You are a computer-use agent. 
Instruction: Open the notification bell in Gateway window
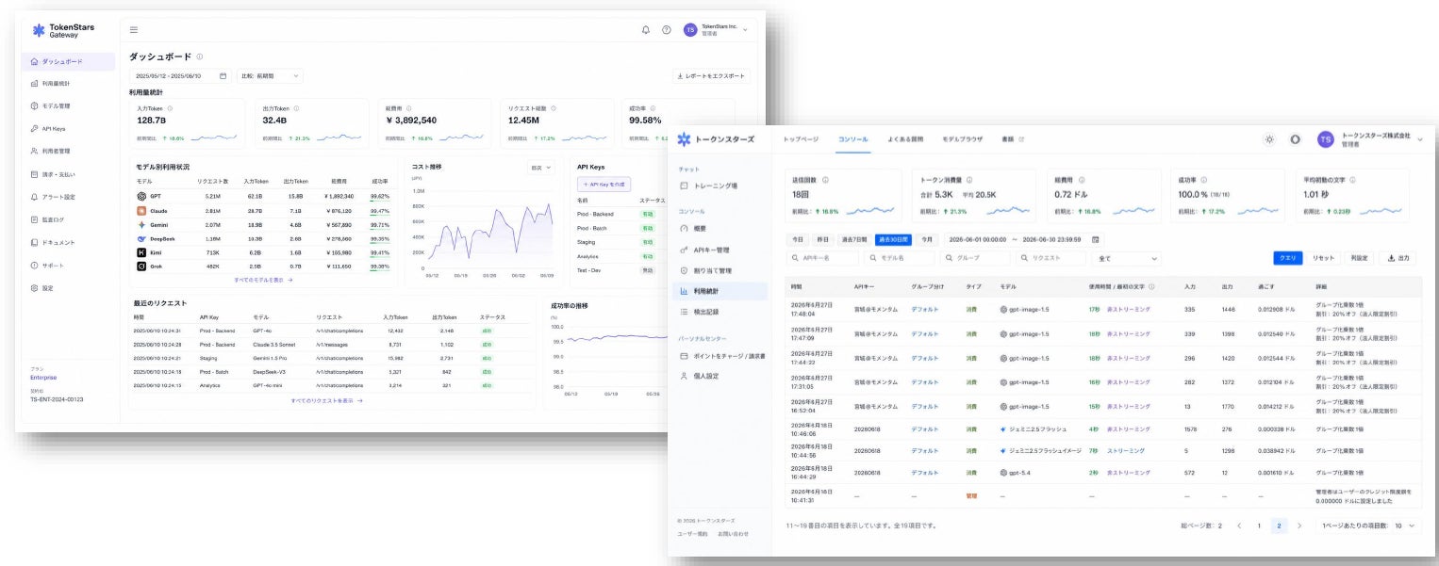point(646,30)
